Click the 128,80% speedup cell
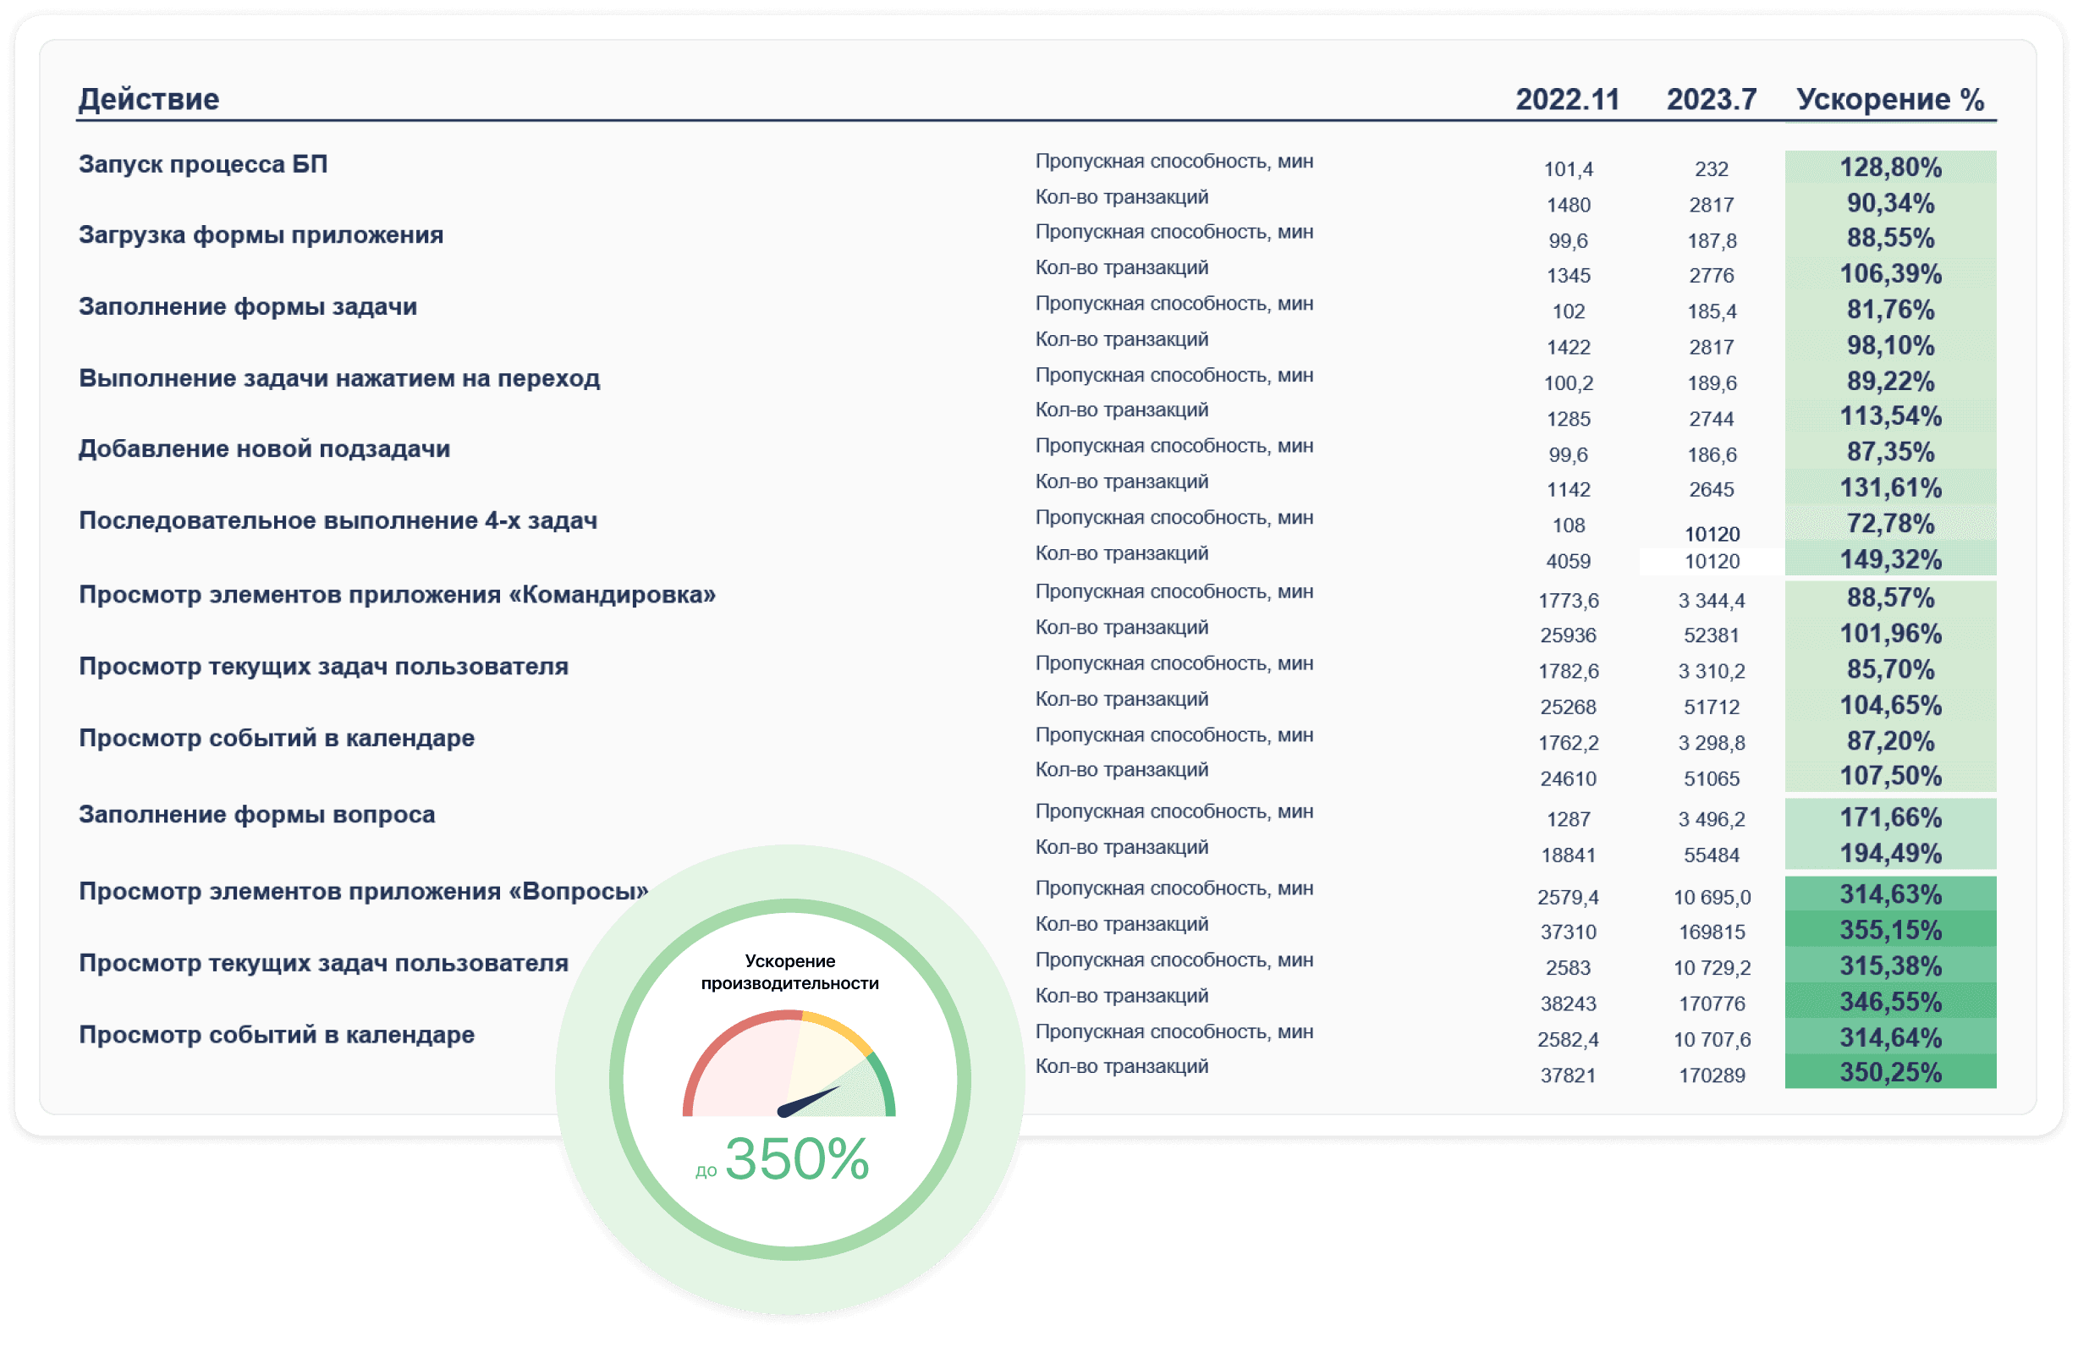2078x1364 pixels. click(x=1890, y=168)
